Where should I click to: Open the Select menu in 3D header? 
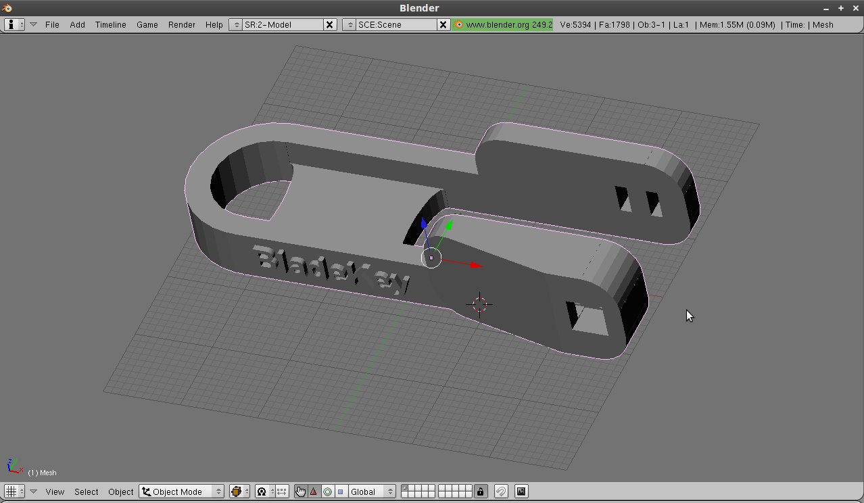click(86, 492)
